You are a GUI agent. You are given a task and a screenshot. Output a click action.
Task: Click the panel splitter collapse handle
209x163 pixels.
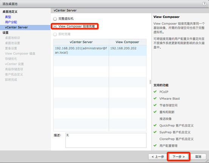150,82
